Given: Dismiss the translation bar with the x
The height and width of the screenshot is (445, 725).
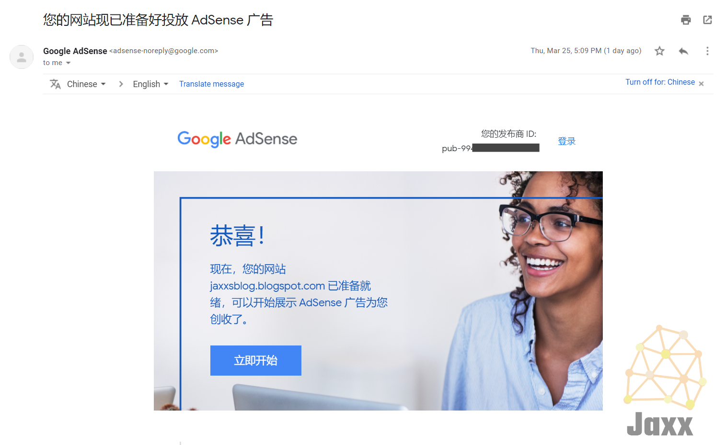Looking at the screenshot, I should [701, 84].
